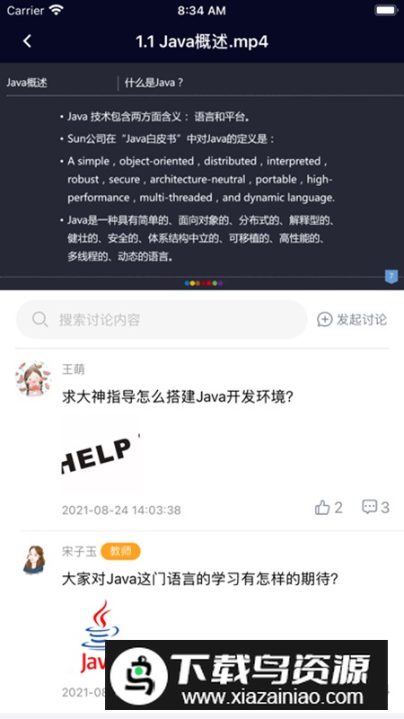Open 宋子玉's avatar picture
This screenshot has width=404, height=719.
[34, 560]
